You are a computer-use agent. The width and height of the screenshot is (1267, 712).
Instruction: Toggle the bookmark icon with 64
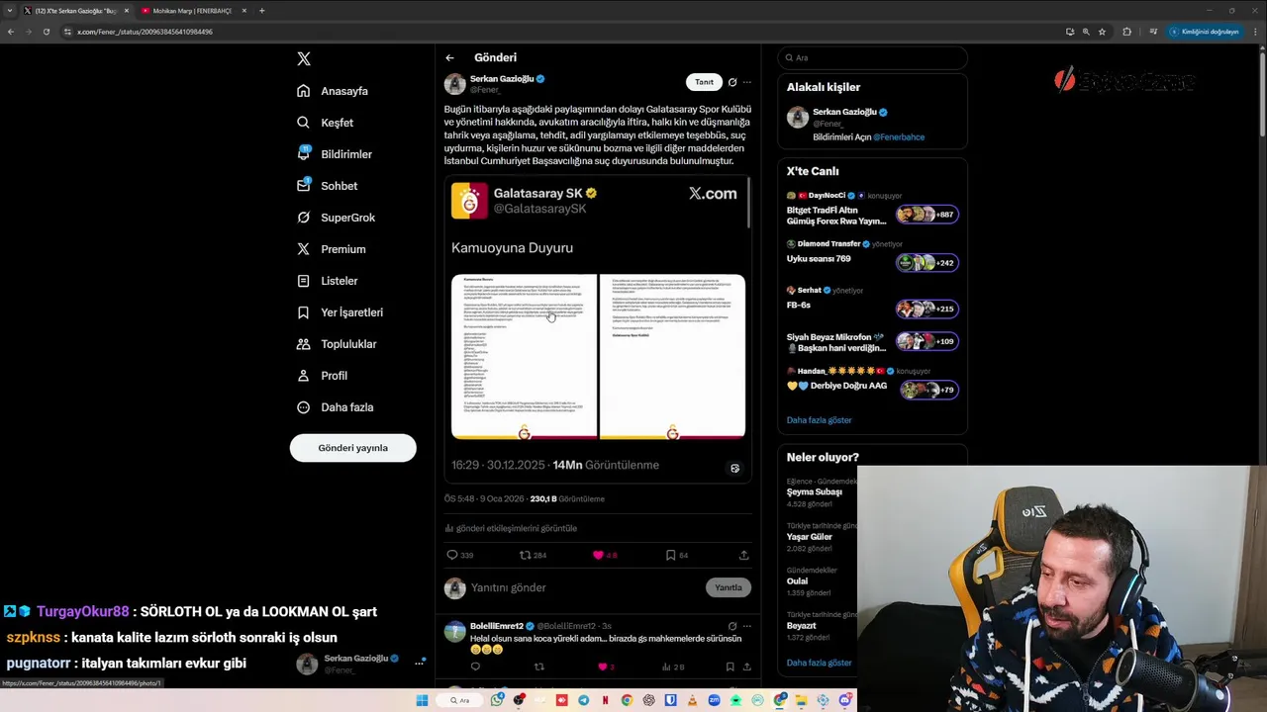[670, 555]
